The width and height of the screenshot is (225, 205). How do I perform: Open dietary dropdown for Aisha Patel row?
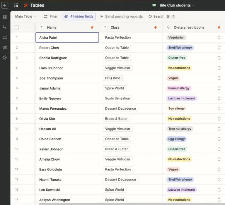click(219, 37)
